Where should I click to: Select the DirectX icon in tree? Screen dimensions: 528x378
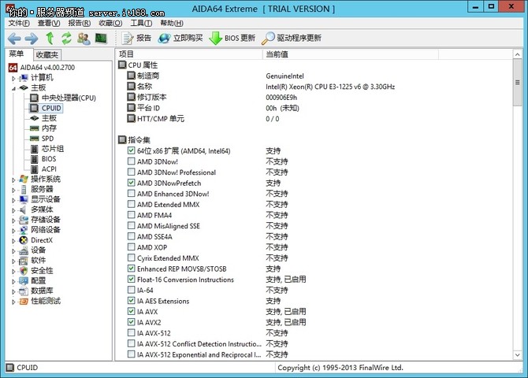[x=24, y=240]
